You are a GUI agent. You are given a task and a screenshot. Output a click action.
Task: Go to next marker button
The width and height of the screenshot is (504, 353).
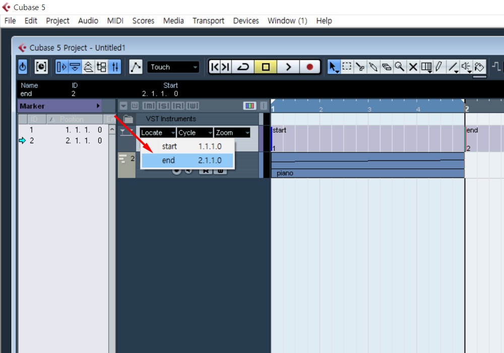point(226,67)
